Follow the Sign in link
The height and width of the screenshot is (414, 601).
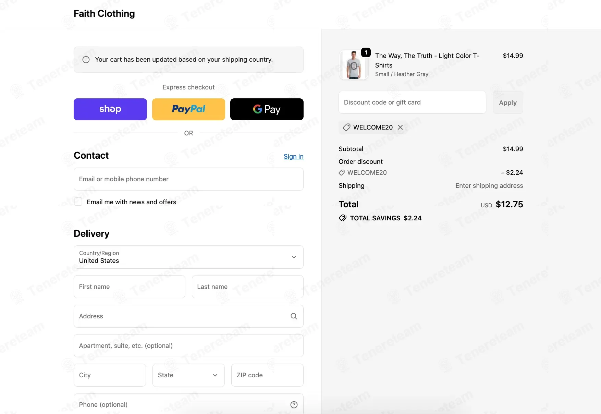coord(294,156)
